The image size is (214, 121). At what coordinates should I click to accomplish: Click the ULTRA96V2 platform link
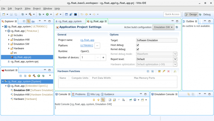tap(86, 45)
